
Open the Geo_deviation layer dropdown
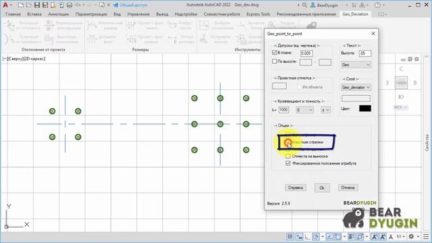[356, 87]
